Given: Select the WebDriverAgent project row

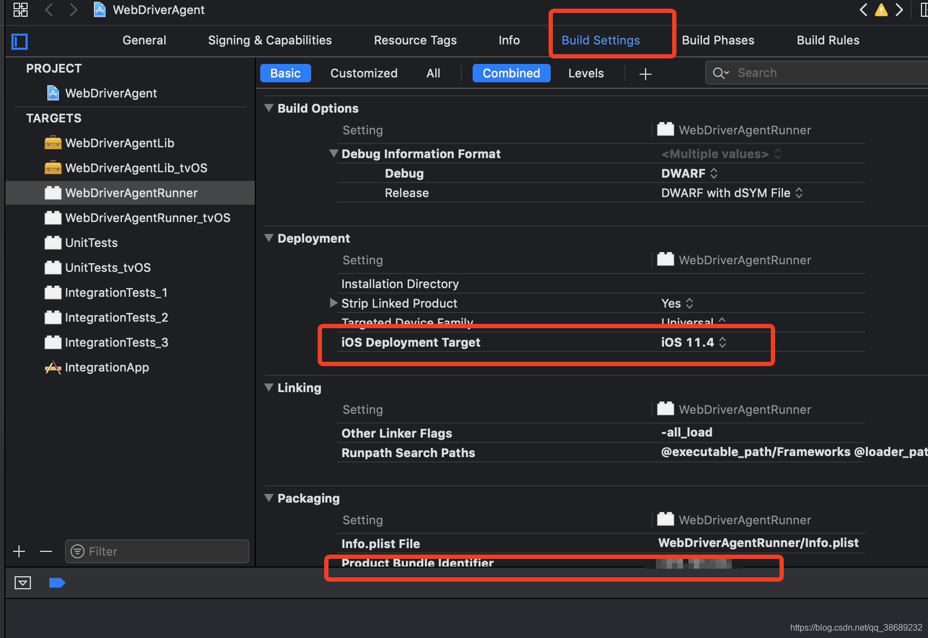Looking at the screenshot, I should [130, 93].
